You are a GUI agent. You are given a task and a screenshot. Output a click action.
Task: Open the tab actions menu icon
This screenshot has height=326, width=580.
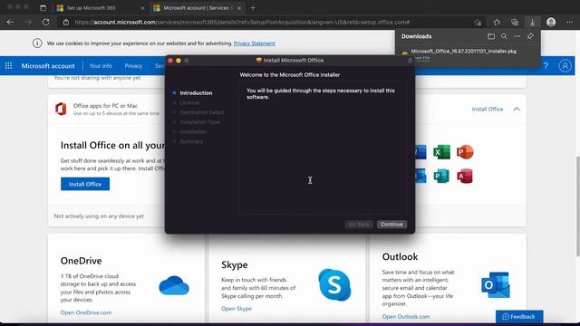coord(43,8)
